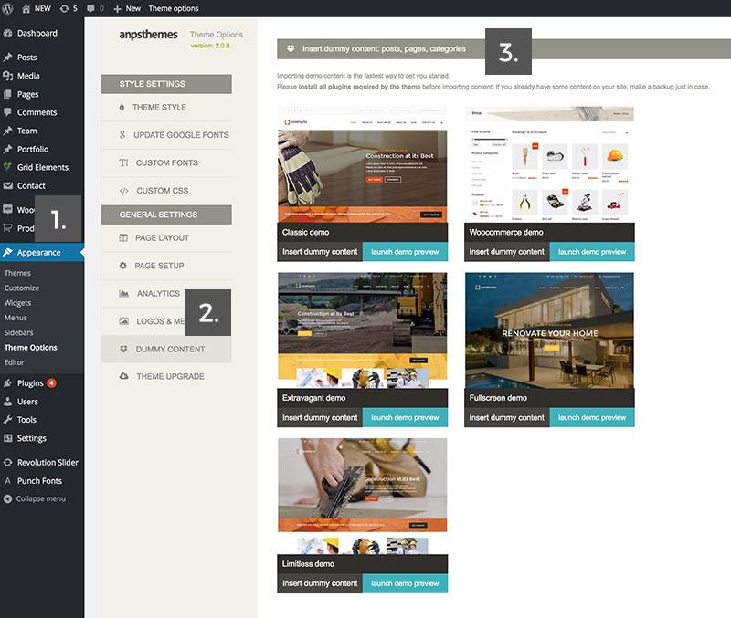The height and width of the screenshot is (618, 731).
Task: Click the Contact envelope icon
Action: tap(7, 186)
